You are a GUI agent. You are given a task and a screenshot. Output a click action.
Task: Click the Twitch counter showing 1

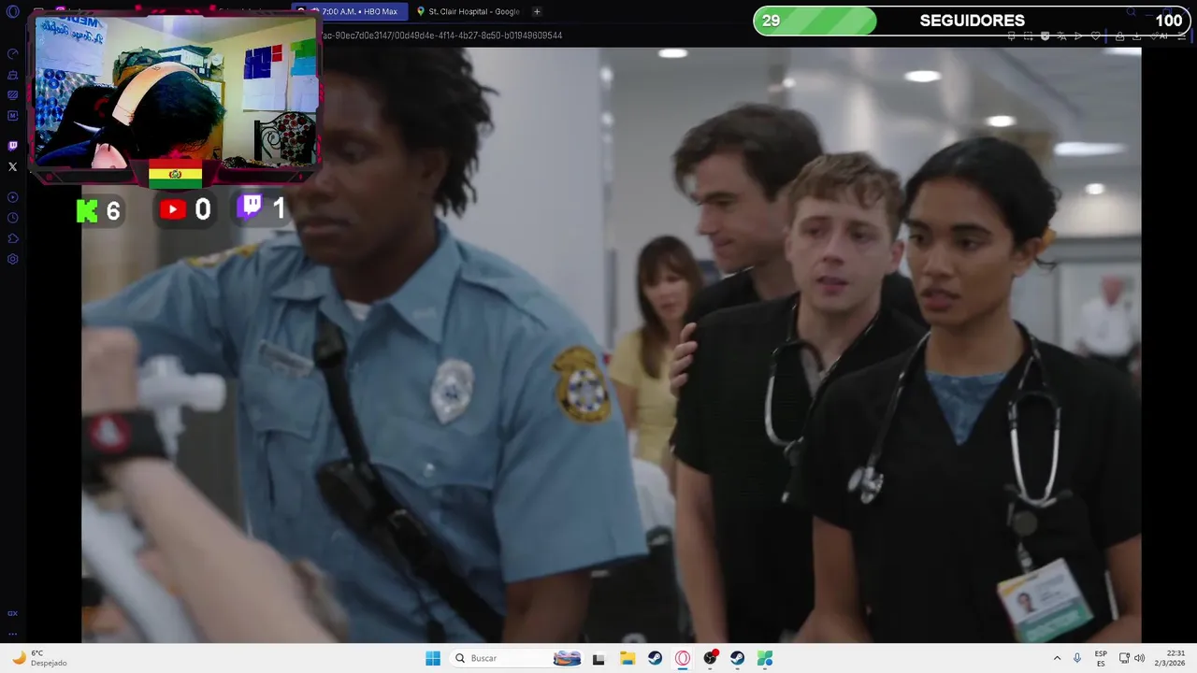[x=262, y=208]
